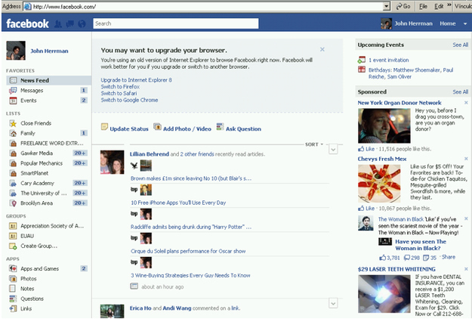Screen dimensions: 472x319
Task: Open Cirque du Soleil Oscar show article
Action: pos(188,251)
